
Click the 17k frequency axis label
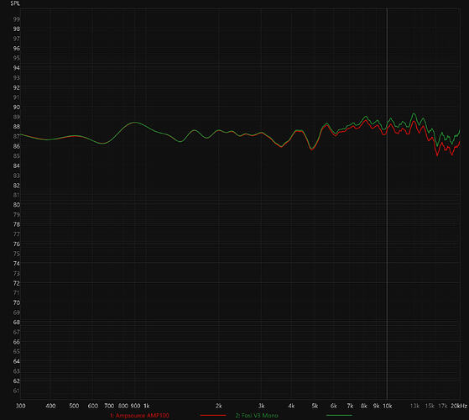pos(443,406)
